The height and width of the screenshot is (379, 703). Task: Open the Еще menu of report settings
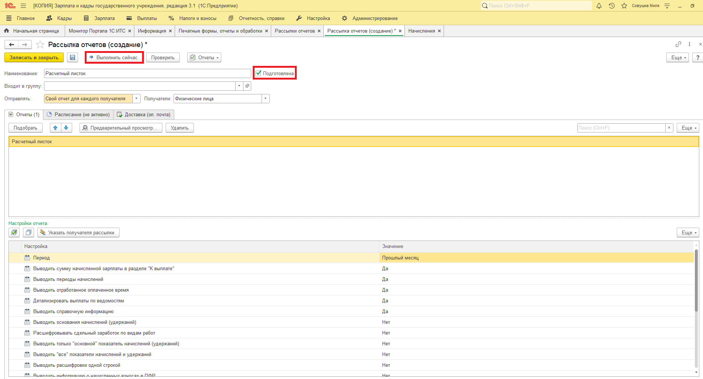point(688,232)
